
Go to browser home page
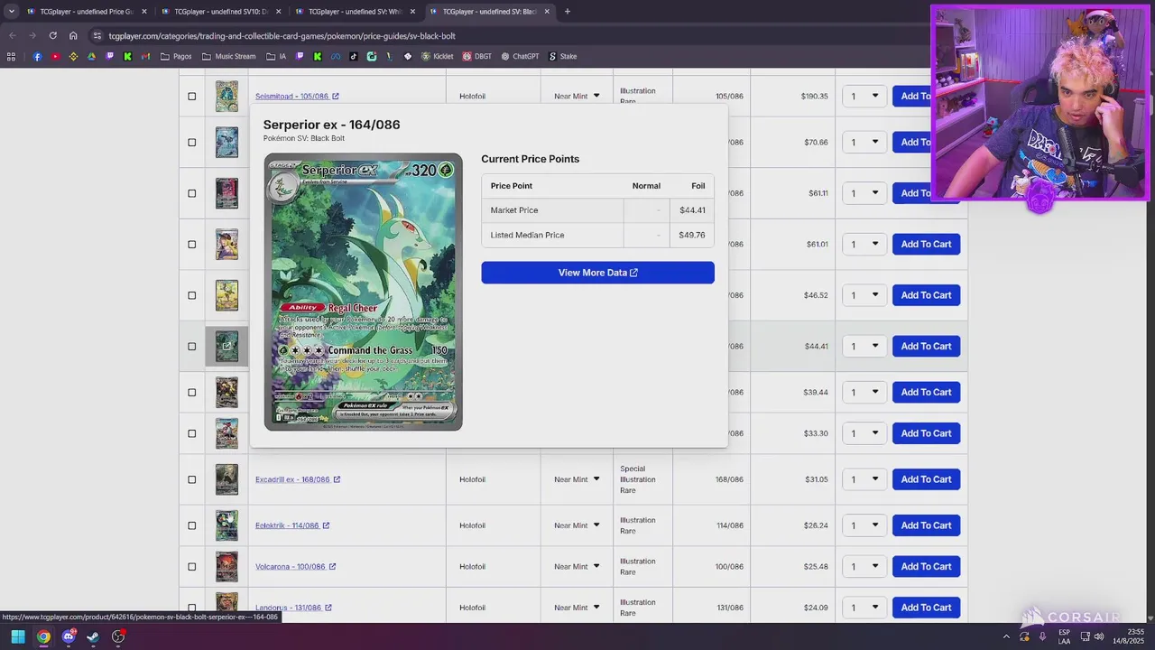pos(73,36)
